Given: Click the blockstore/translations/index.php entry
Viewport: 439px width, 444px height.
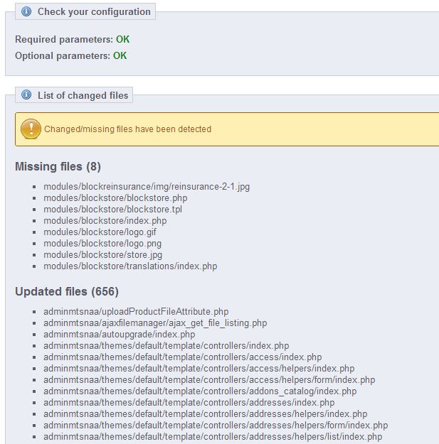Looking at the screenshot, I should point(130,266).
